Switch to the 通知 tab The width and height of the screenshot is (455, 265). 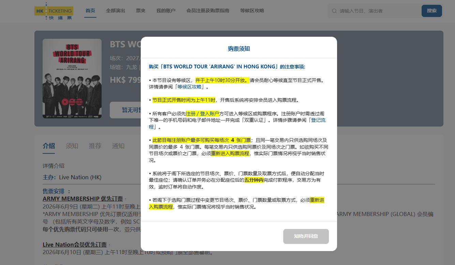click(118, 146)
